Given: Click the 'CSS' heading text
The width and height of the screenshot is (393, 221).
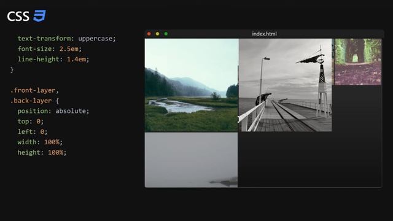Looking at the screenshot, I should [x=18, y=17].
